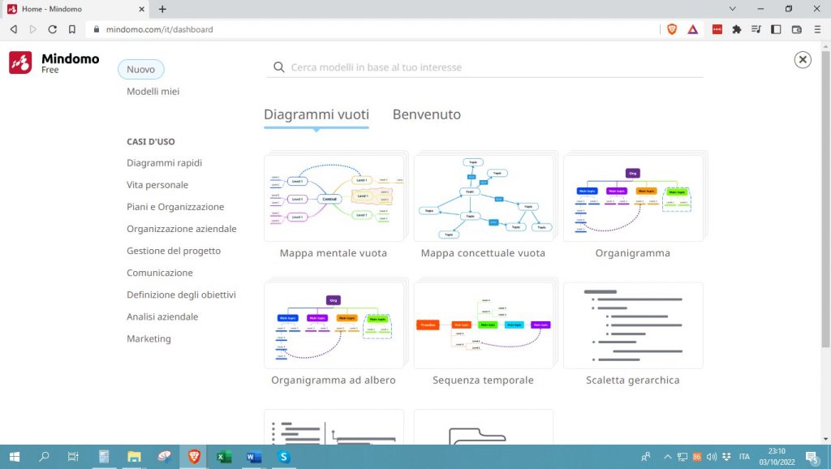Open the Brave Shields icon in address bar
This screenshot has height=469, width=831.
point(672,28)
